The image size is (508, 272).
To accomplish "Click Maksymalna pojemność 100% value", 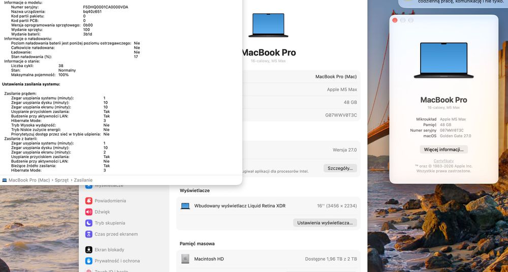I will 63,75.
